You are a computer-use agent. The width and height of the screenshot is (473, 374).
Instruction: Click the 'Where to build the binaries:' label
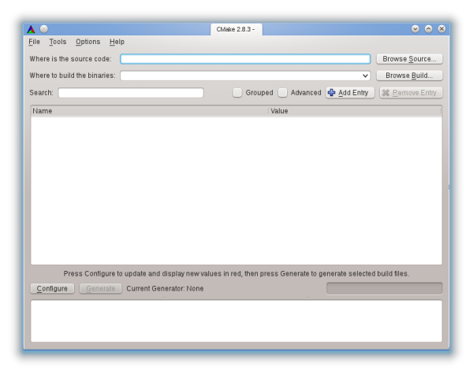pos(73,76)
